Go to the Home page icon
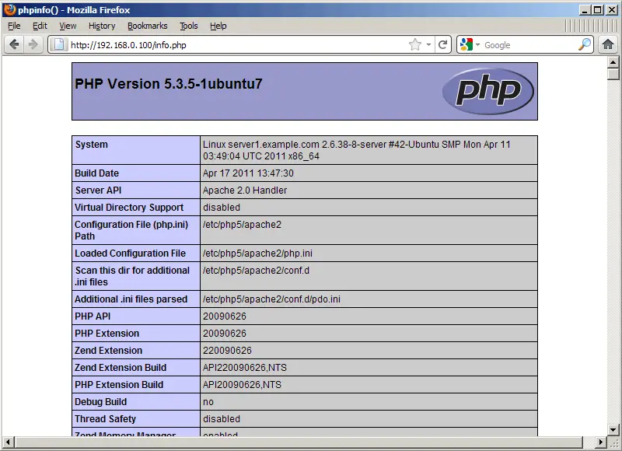 click(x=608, y=44)
